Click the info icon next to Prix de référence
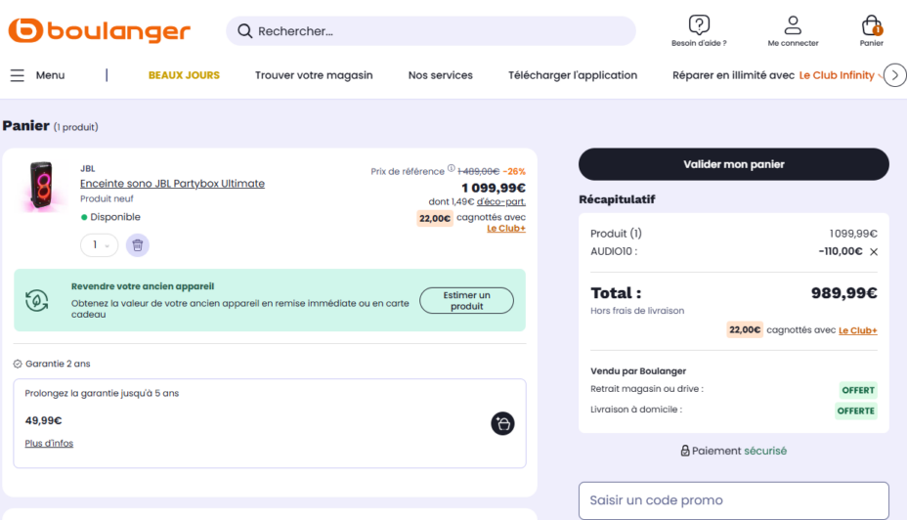This screenshot has height=520, width=907. coord(452,168)
